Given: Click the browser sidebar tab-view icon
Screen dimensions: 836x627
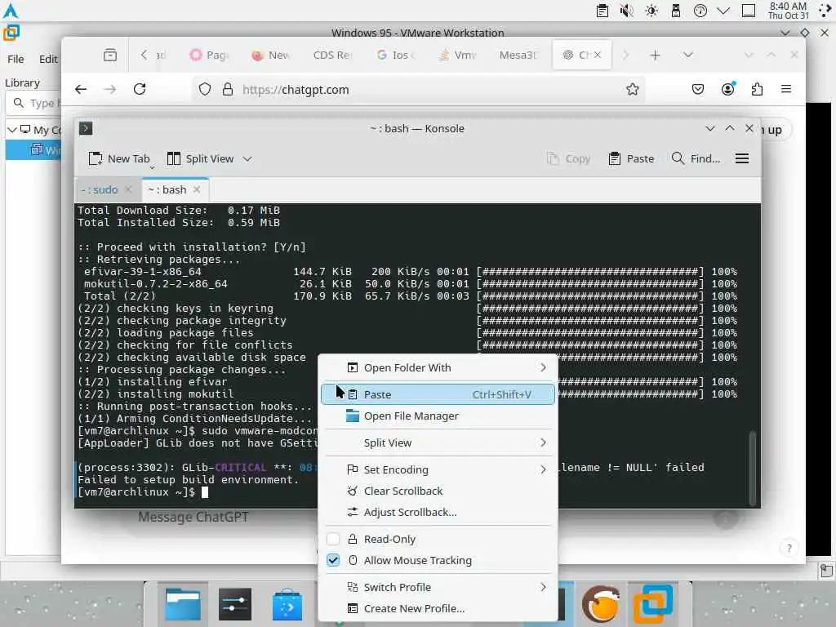Looking at the screenshot, I should click(110, 55).
